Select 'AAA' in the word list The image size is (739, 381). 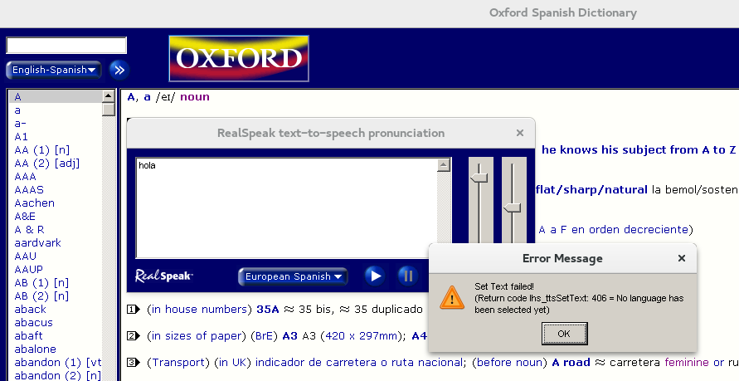(26, 176)
